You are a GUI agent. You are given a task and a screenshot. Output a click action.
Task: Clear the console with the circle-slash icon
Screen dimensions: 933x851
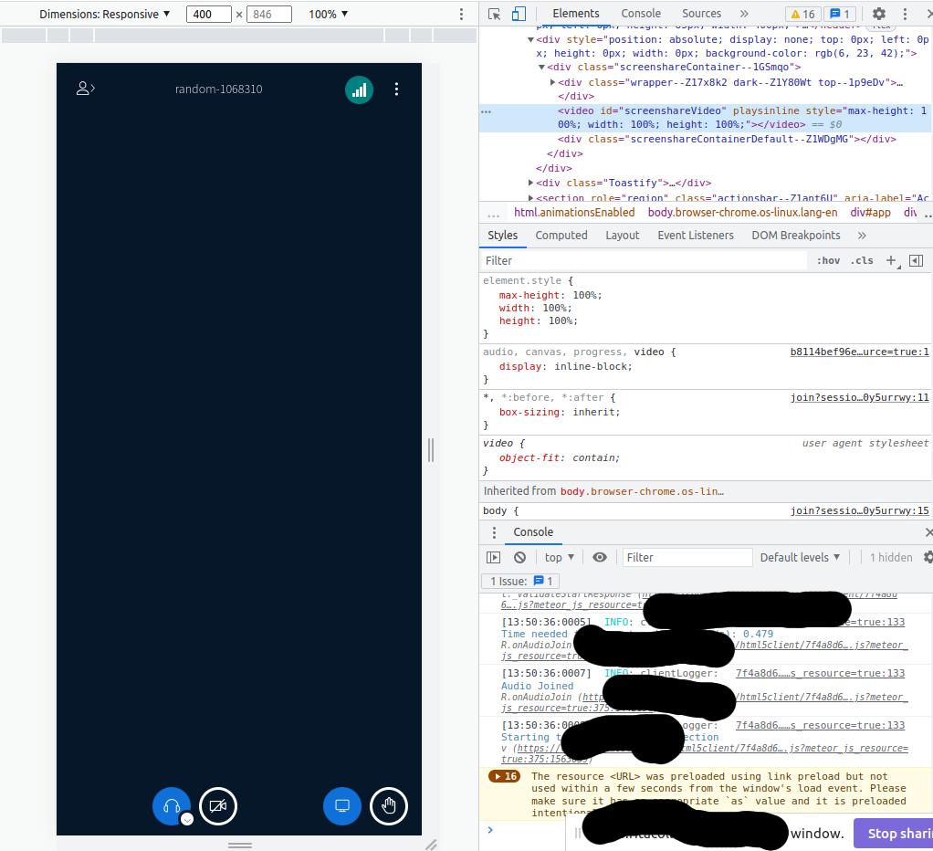click(x=519, y=557)
